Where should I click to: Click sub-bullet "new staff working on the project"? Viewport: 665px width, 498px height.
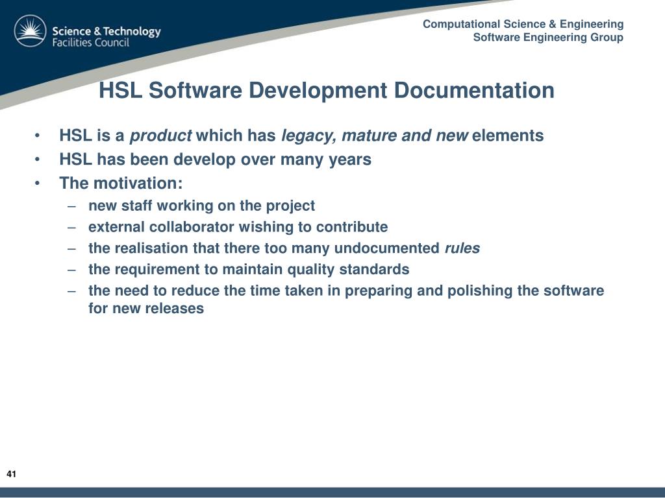[x=201, y=206]
